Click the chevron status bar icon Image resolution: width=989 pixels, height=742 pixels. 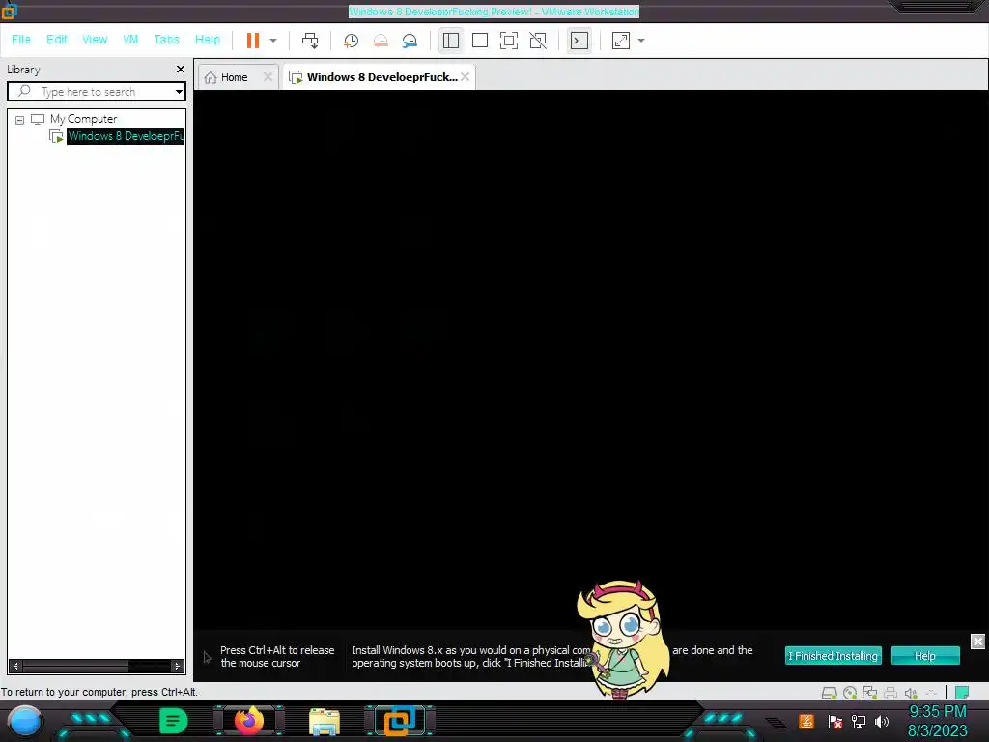931,694
